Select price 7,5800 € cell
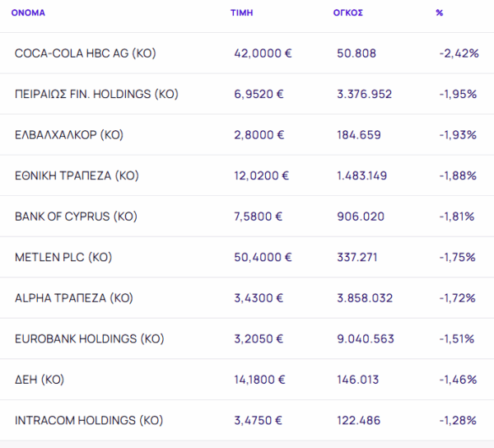The image size is (494, 448). (258, 217)
